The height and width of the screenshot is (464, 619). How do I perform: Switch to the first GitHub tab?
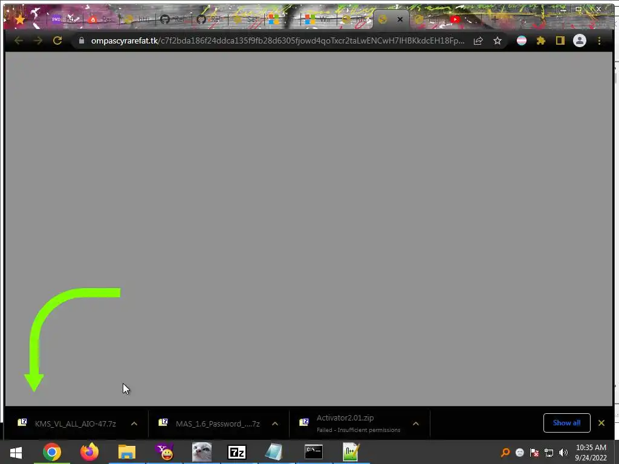click(x=173, y=19)
